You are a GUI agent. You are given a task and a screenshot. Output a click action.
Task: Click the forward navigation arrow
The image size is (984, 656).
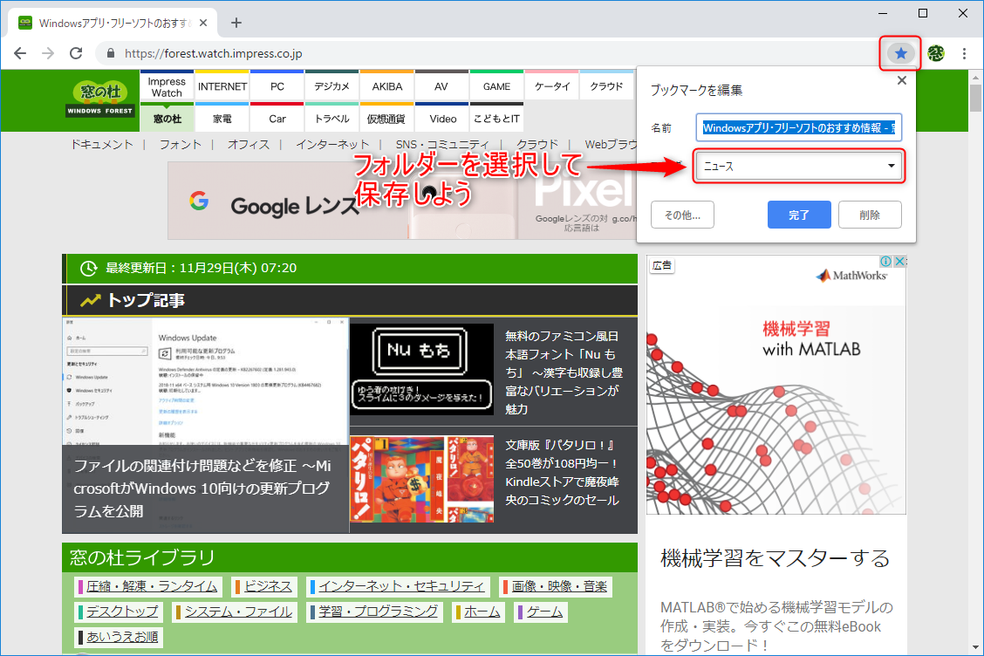47,53
